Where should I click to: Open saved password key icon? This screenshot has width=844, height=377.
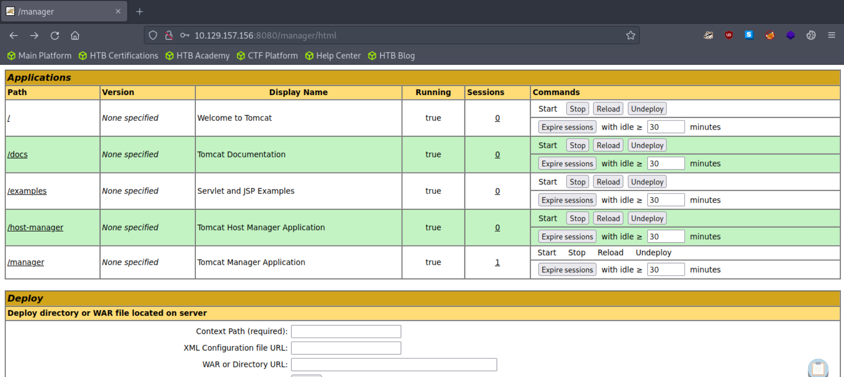tap(184, 35)
